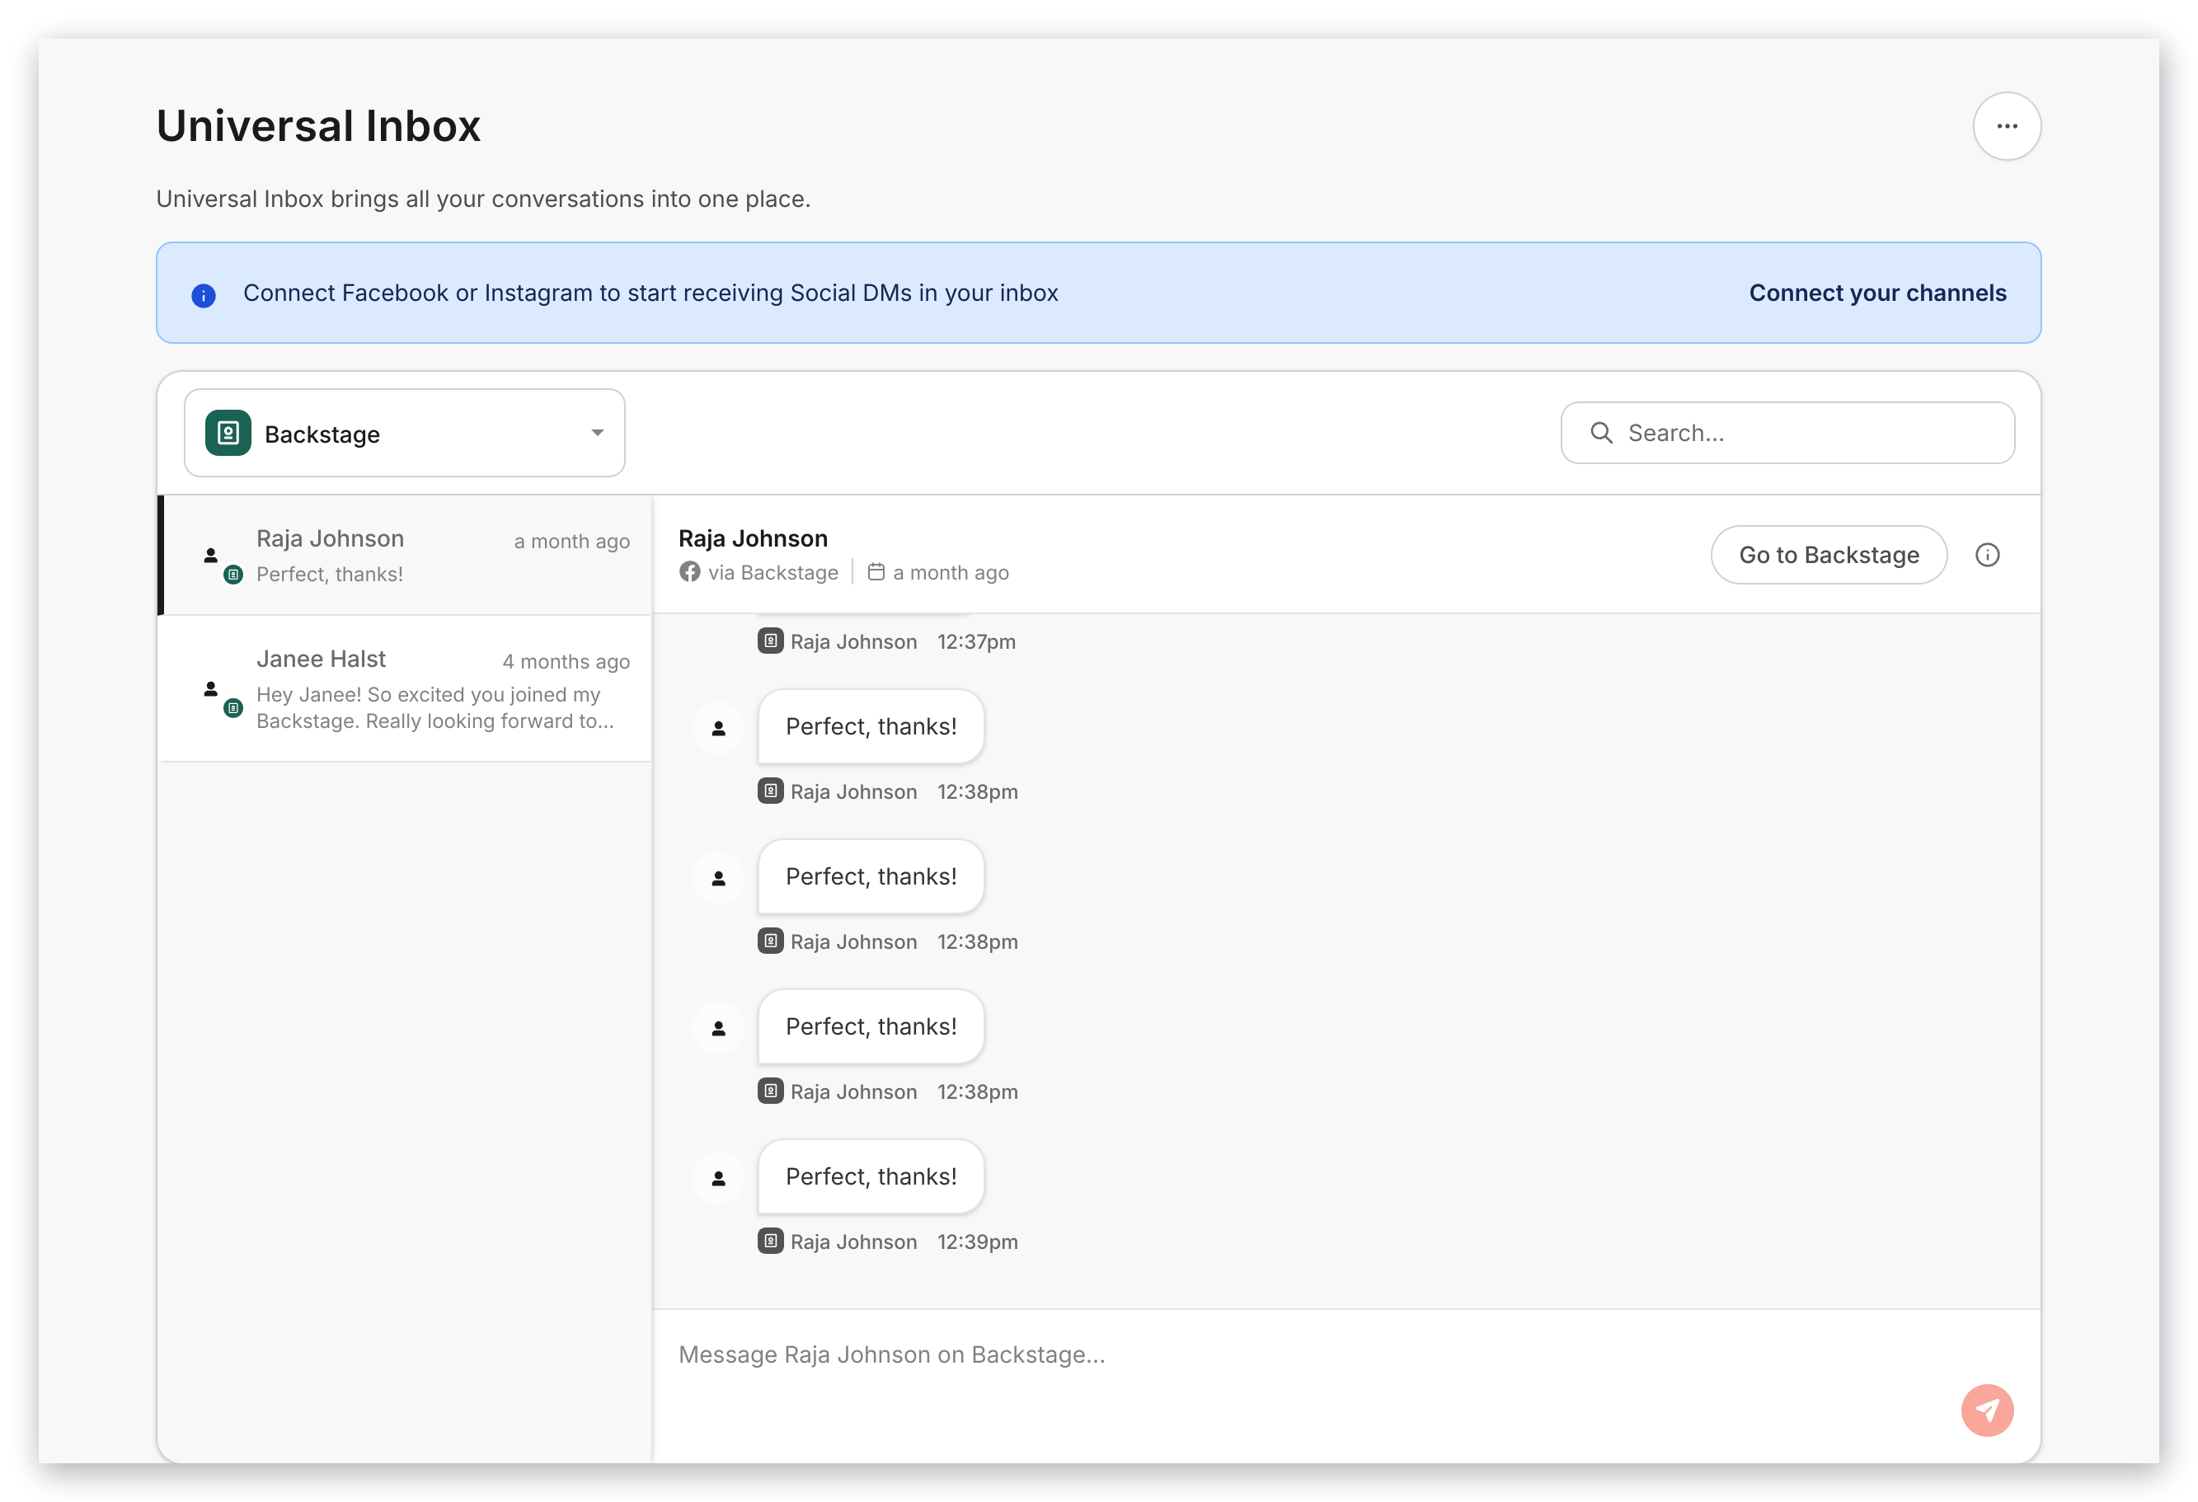Screen dimensions: 2198x1502
Task: Click the 4 months ago label
Action: point(566,662)
